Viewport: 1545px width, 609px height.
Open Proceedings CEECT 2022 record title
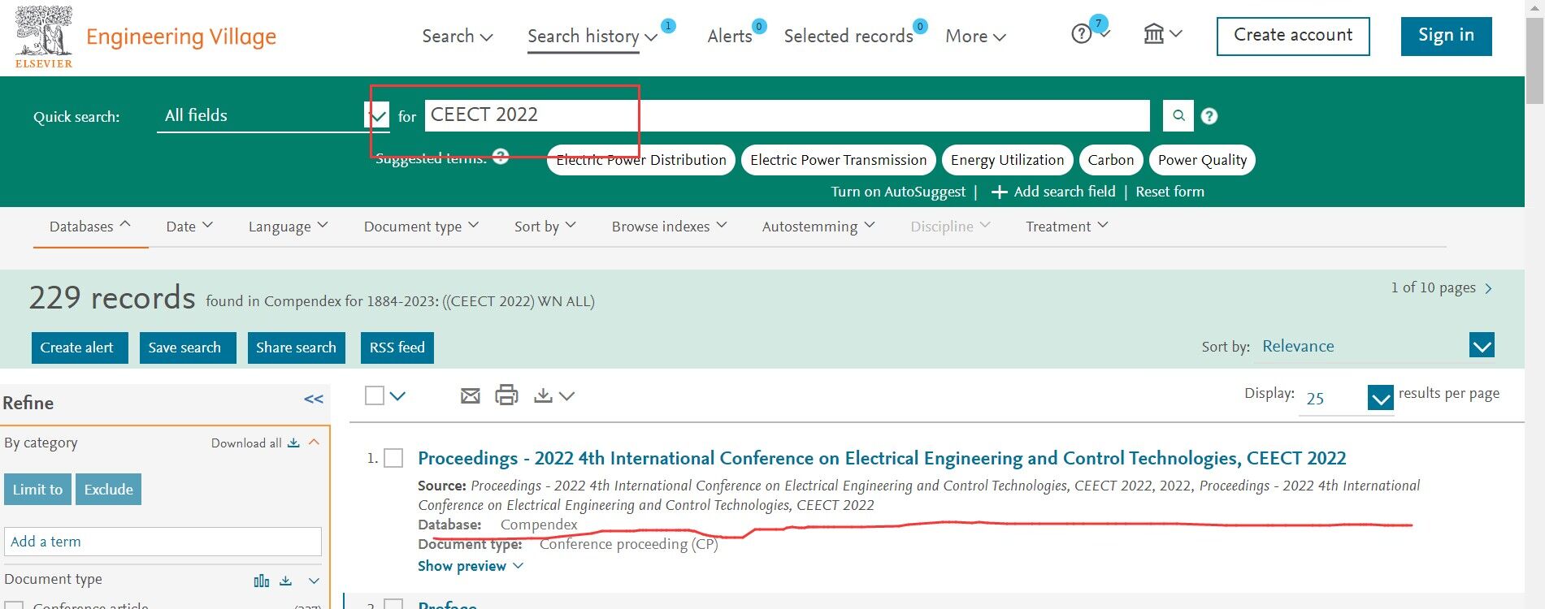[x=882, y=458]
